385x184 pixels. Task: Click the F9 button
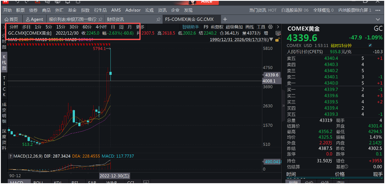click(206, 27)
